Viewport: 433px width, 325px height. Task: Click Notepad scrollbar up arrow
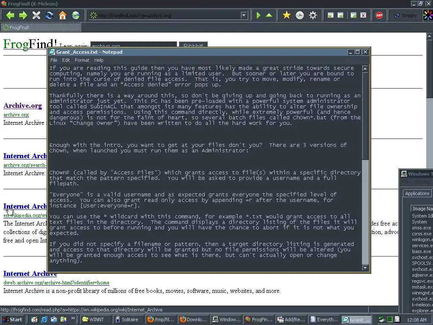pyautogui.click(x=365, y=69)
